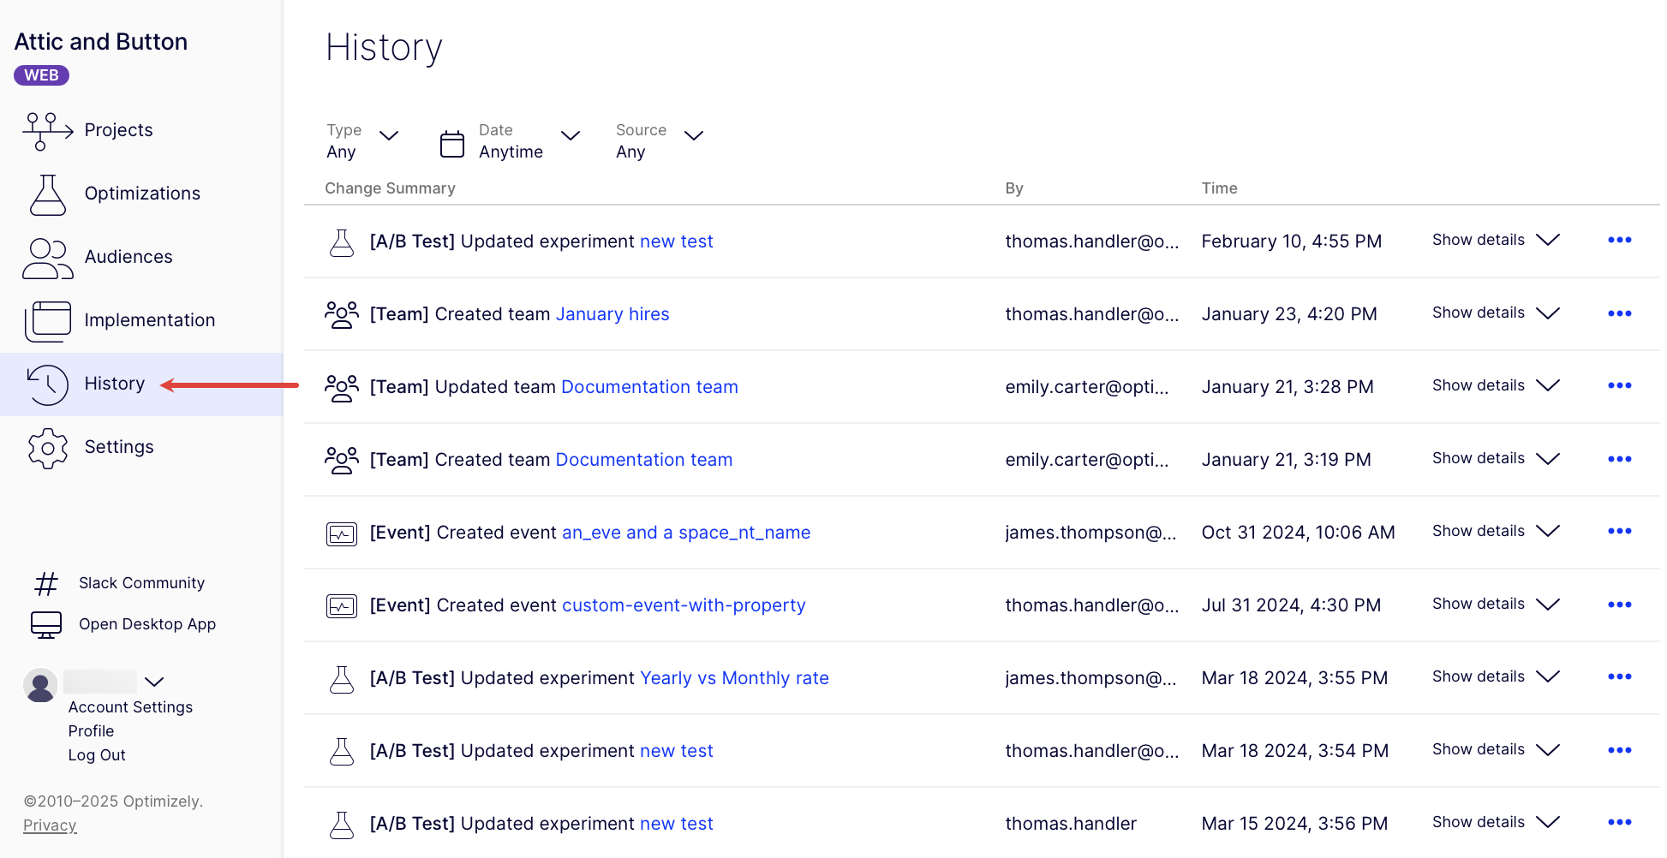Image resolution: width=1667 pixels, height=858 pixels.
Task: Click the Audiences people icon
Action: pyautogui.click(x=47, y=258)
